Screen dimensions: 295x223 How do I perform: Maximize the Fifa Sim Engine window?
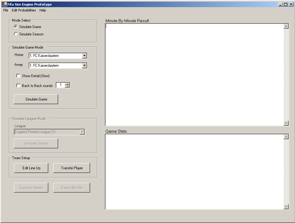click(x=286, y=4)
